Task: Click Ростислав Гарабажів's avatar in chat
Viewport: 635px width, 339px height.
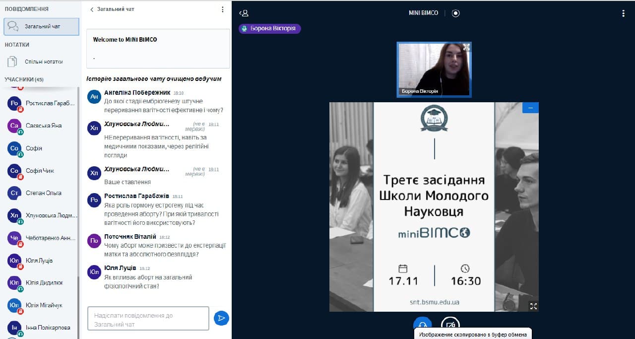Action: [94, 201]
